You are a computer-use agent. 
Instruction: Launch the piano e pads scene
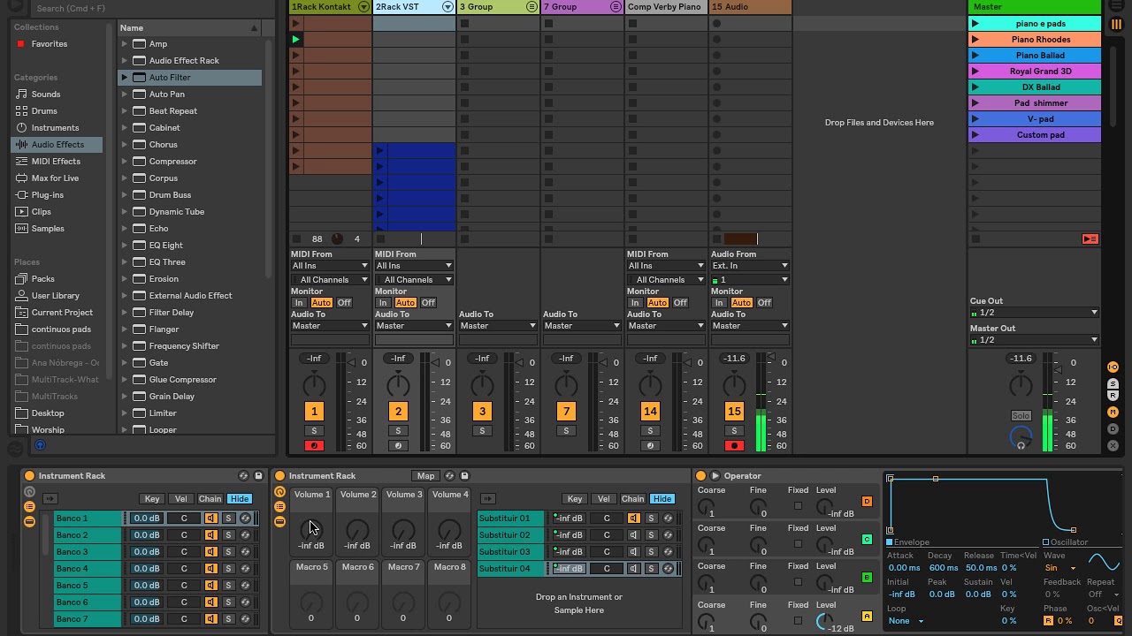click(x=975, y=24)
